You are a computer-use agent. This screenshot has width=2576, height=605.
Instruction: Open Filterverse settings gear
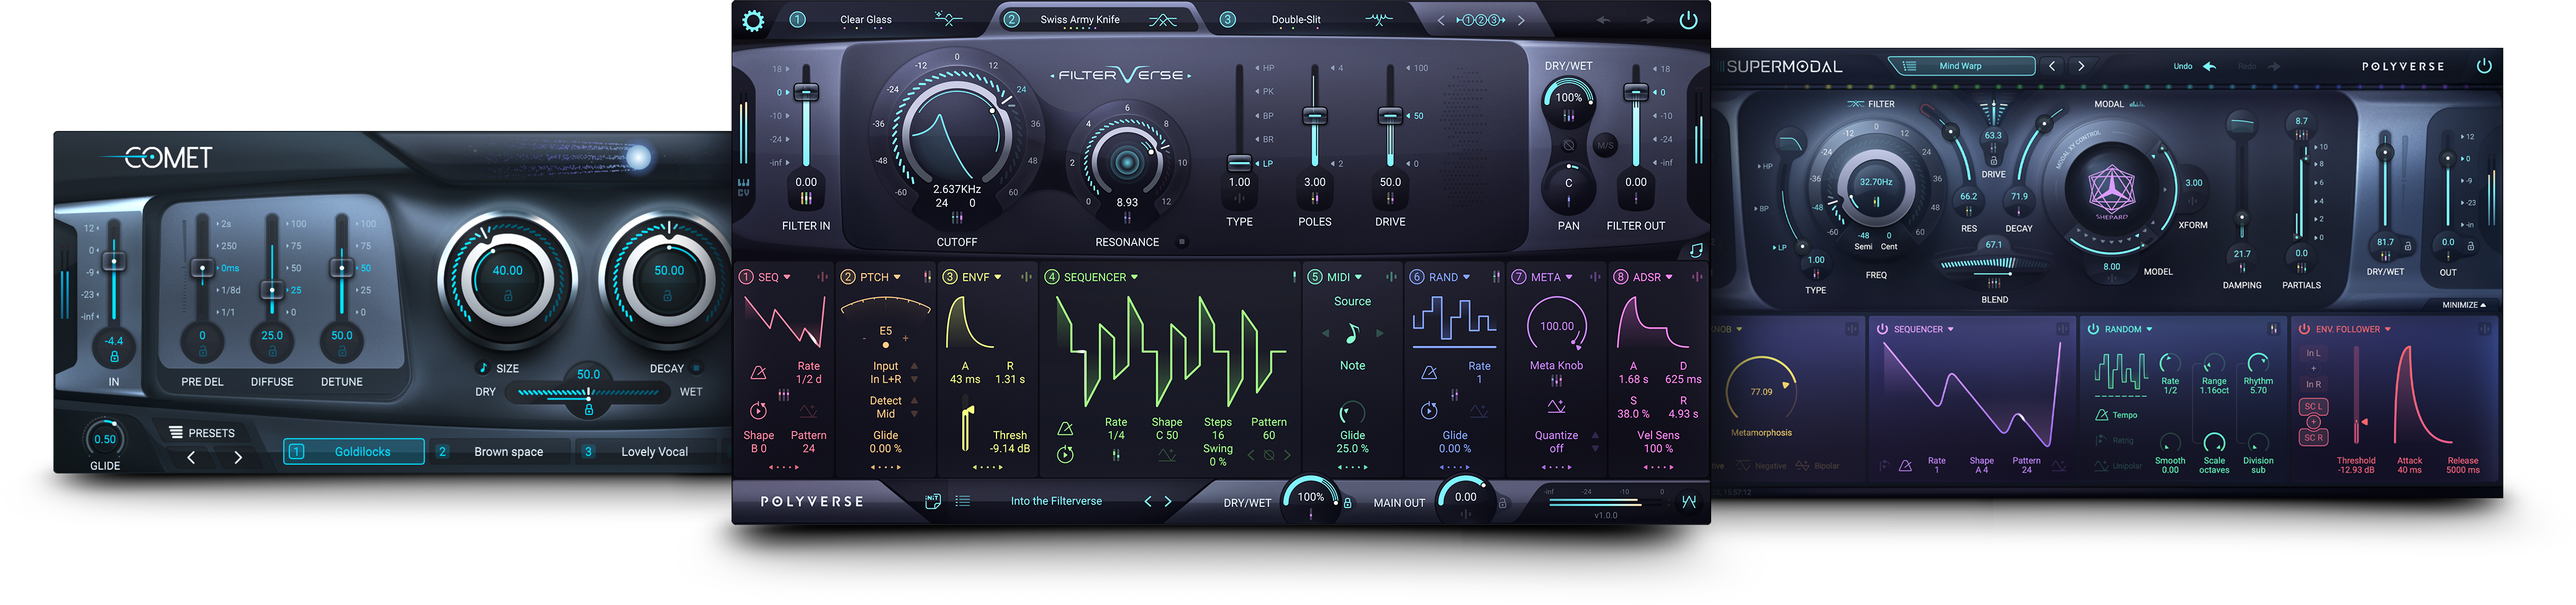coord(753,20)
